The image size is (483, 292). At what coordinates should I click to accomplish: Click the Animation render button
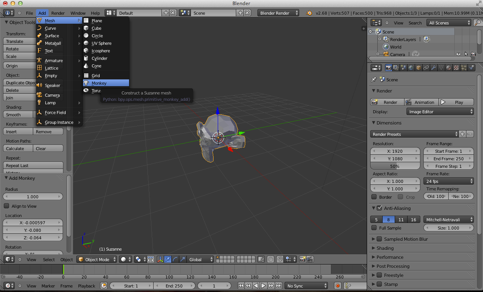[x=421, y=102]
